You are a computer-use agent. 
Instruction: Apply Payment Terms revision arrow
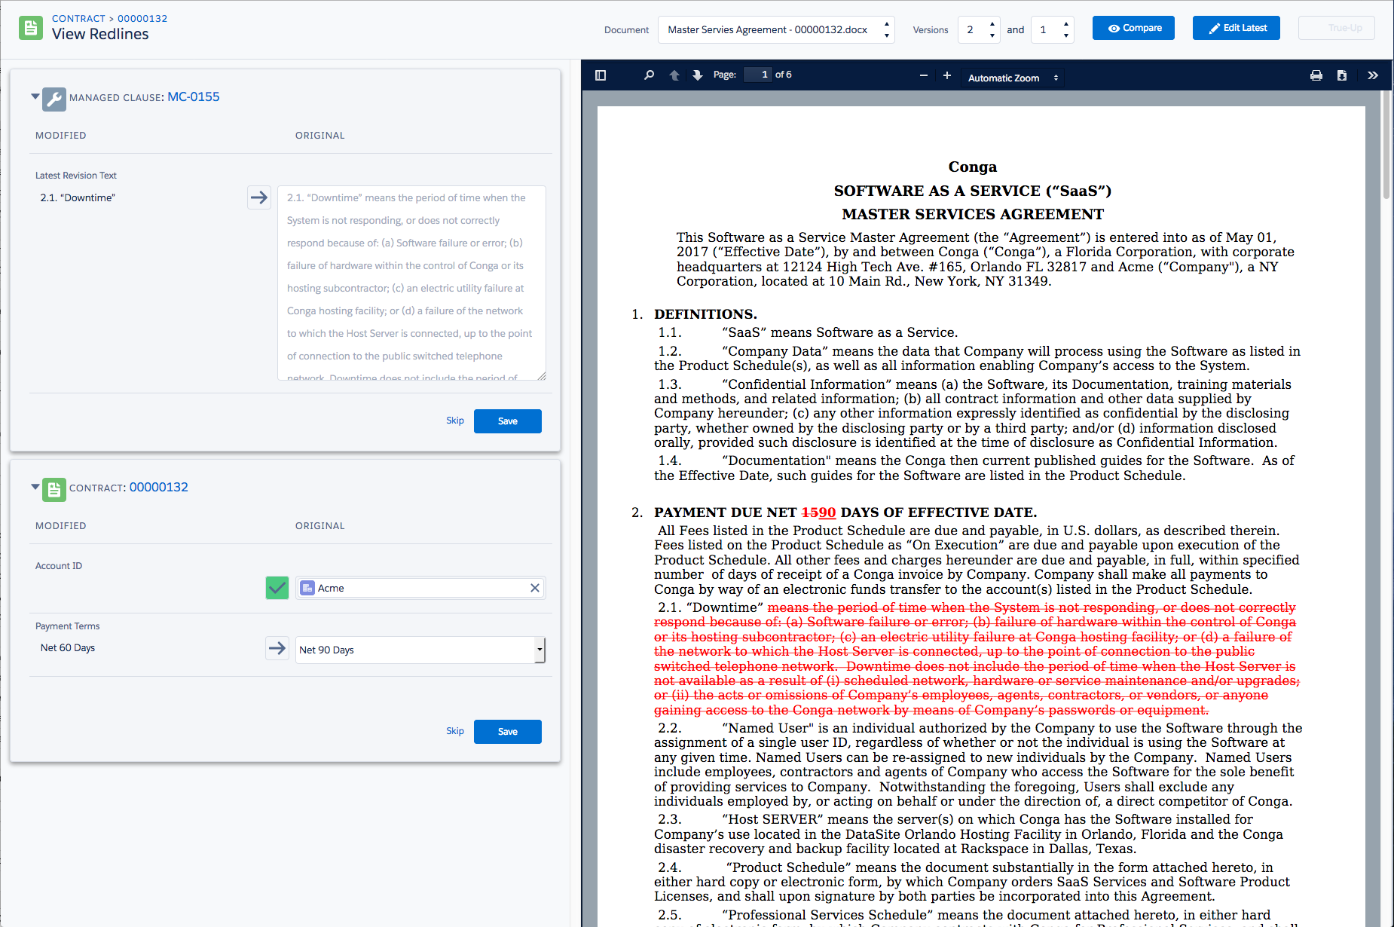(x=277, y=648)
